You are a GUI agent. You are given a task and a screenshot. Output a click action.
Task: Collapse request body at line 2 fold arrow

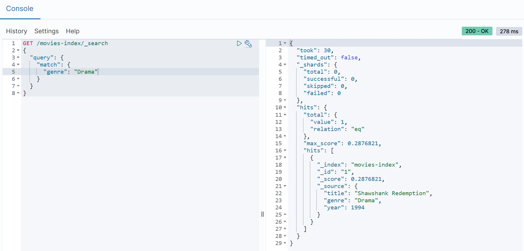(x=18, y=50)
